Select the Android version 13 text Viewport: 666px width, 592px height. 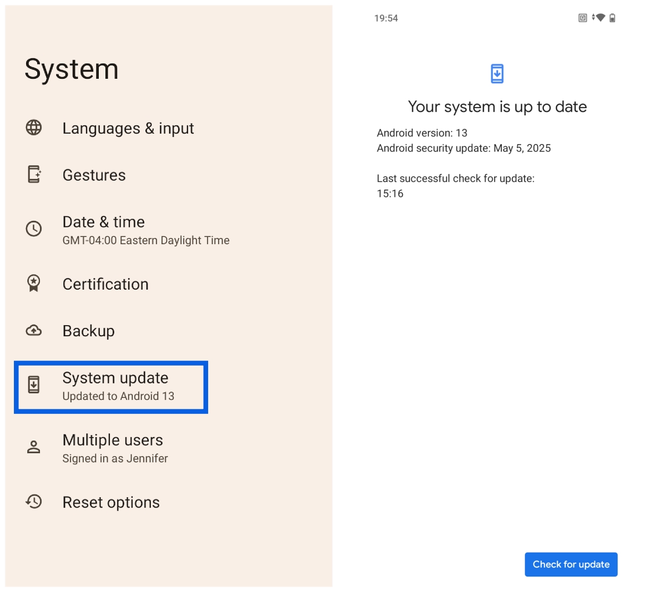[x=422, y=133]
